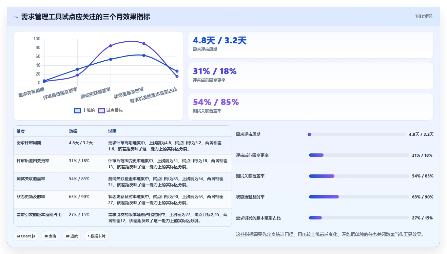Click the 状态更新及时率 progress bar
The height and width of the screenshot is (254, 447).
click(359, 197)
